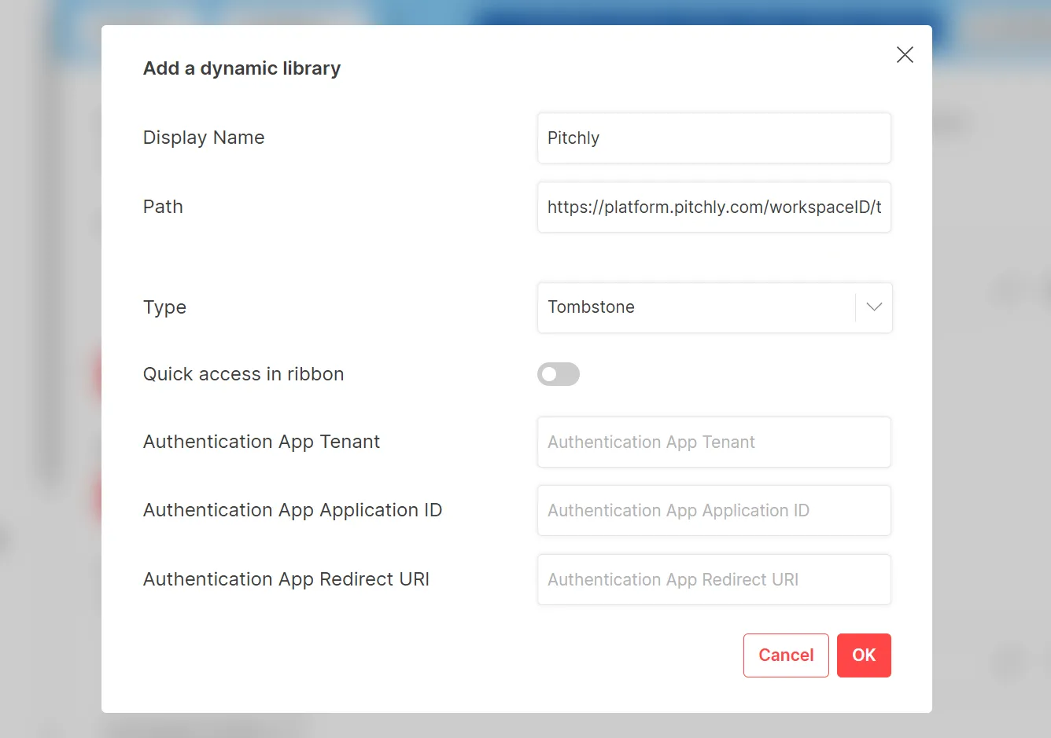Click the 'Authentication App Application ID' label
Viewport: 1051px width, 738px height.
click(x=293, y=510)
